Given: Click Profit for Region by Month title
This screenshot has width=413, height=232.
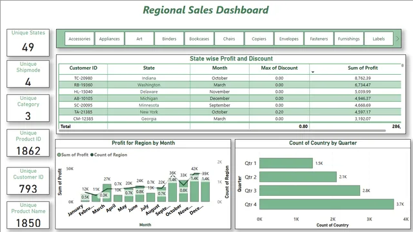Looking at the screenshot, I should coord(143,143).
